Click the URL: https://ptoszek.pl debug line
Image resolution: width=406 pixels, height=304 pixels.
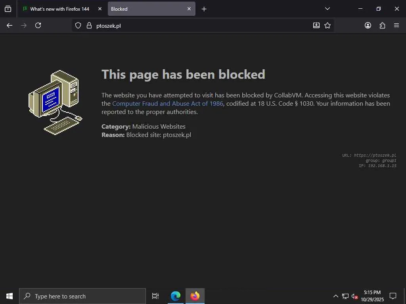coord(369,155)
